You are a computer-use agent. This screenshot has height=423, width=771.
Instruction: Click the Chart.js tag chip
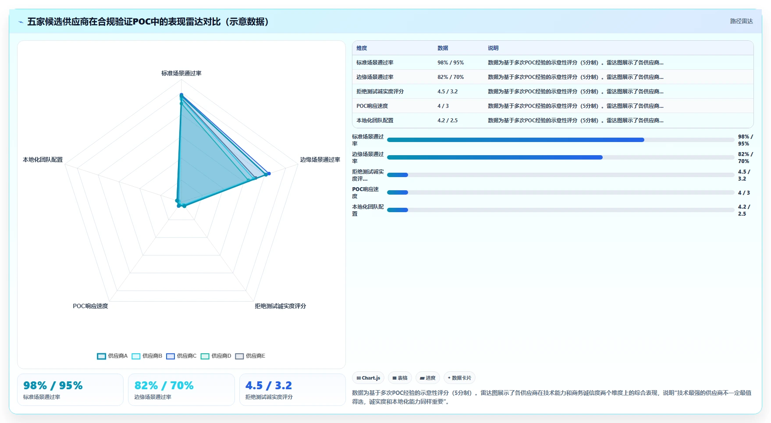[368, 378]
